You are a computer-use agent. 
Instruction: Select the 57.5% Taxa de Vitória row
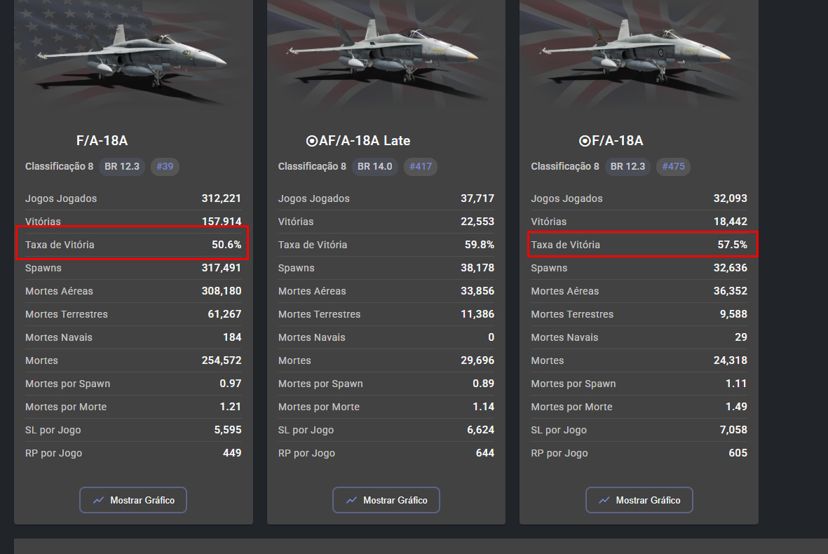[639, 245]
